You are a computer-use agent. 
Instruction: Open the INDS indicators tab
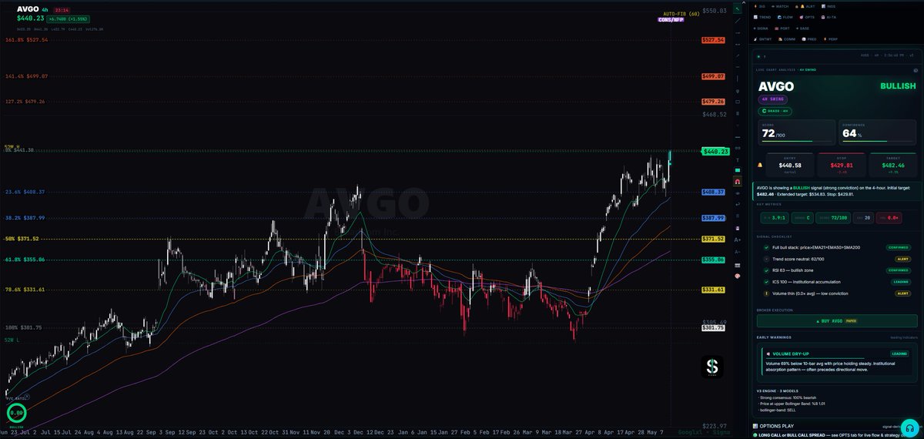(828, 7)
